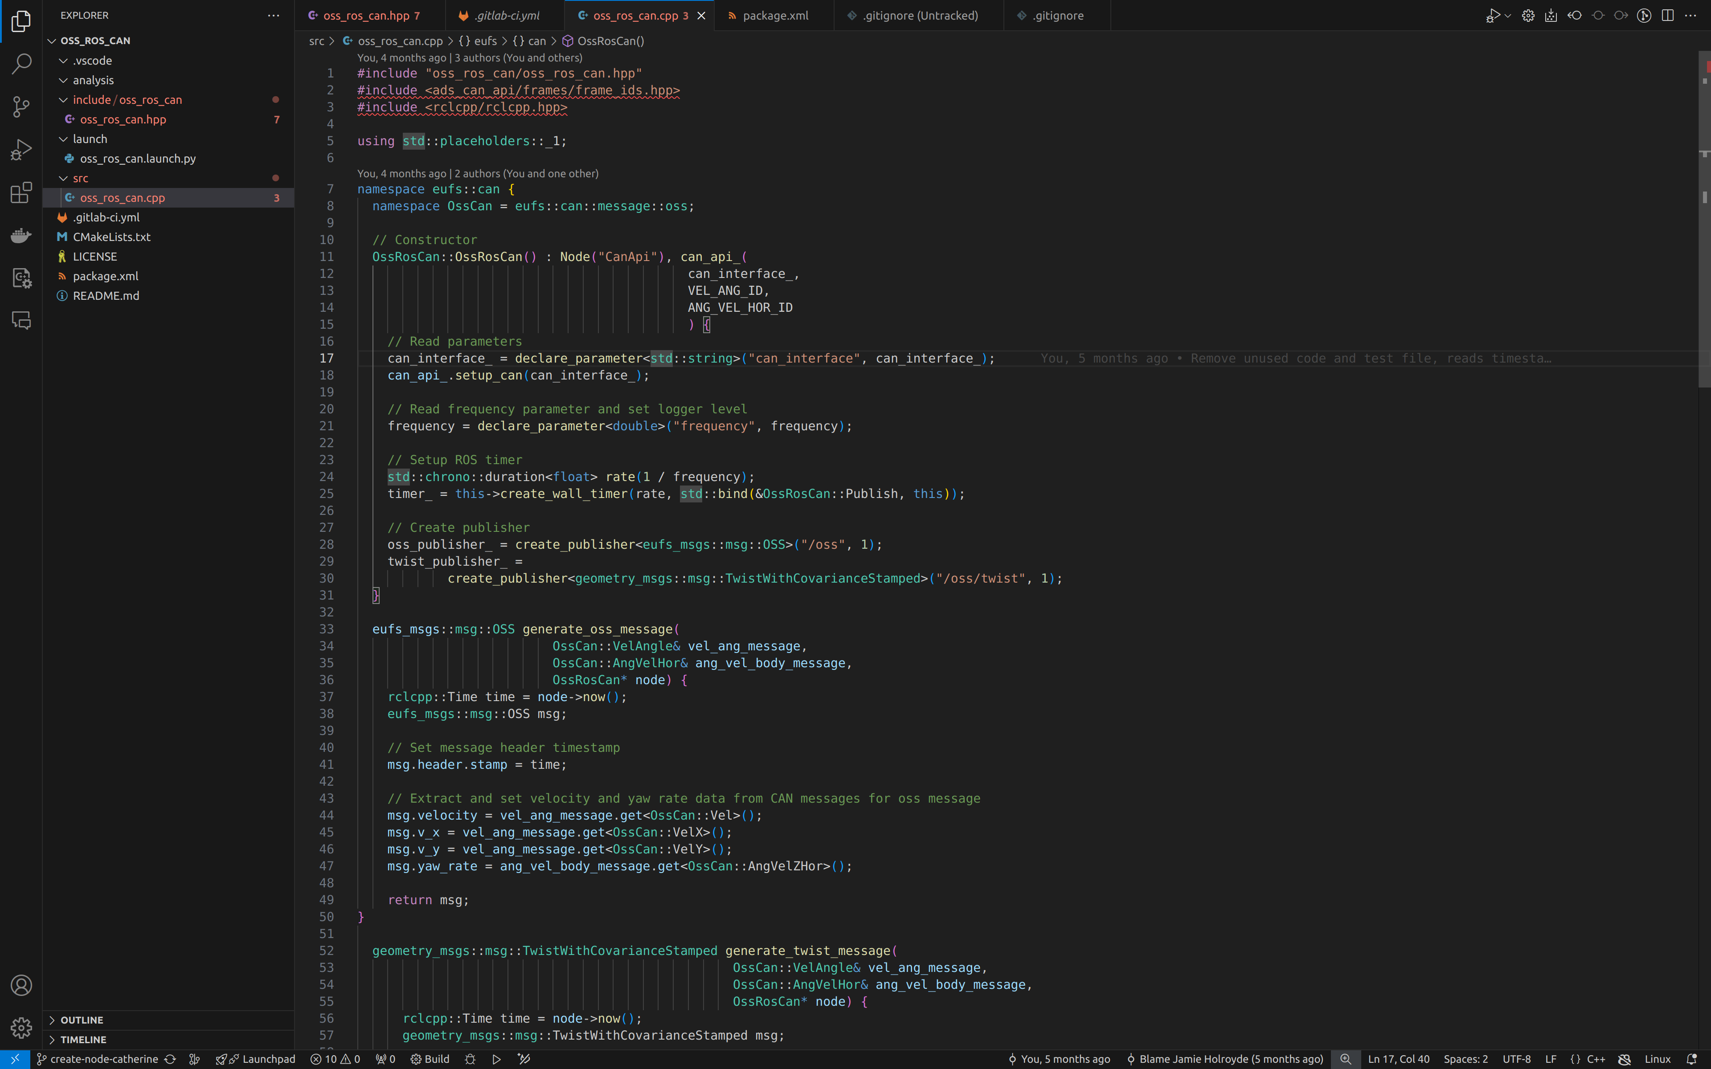
Task: Click the Build gear in the status bar
Action: point(430,1058)
